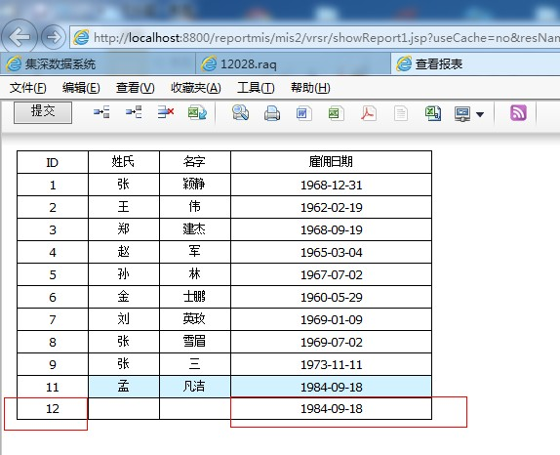Click the RSS feed icon

pos(518,113)
